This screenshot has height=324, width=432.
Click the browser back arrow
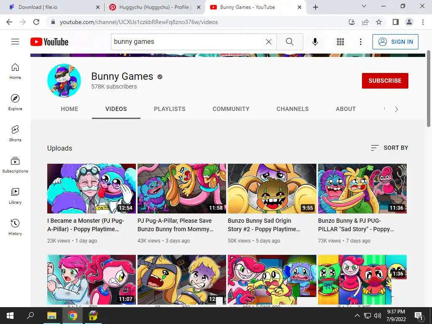point(9,22)
